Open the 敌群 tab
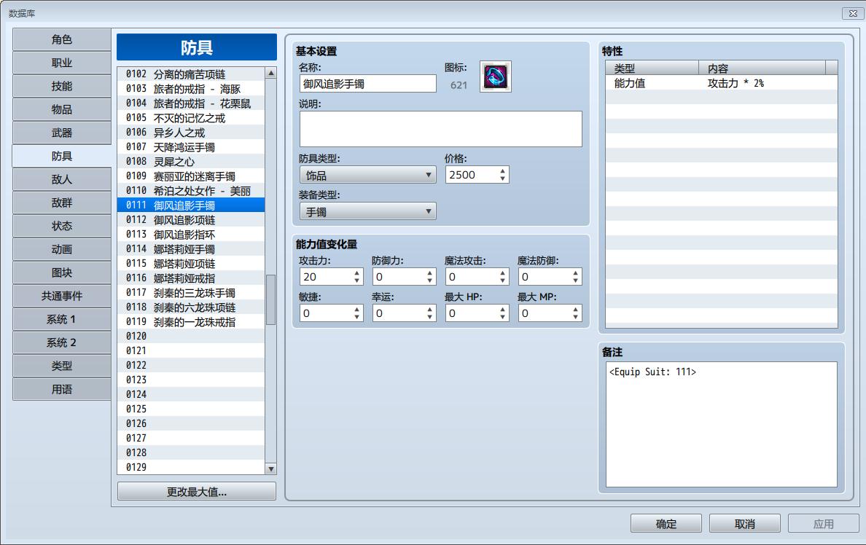 pos(62,203)
